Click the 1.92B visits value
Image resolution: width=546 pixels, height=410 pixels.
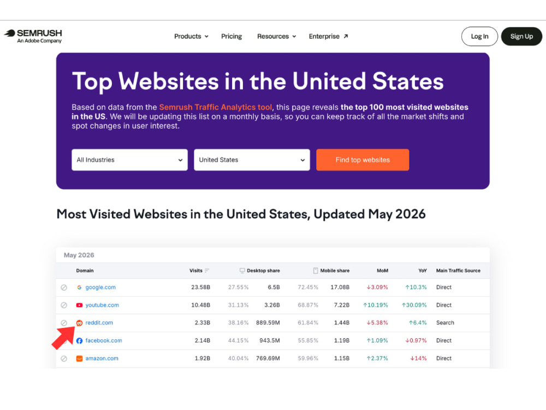203,359
